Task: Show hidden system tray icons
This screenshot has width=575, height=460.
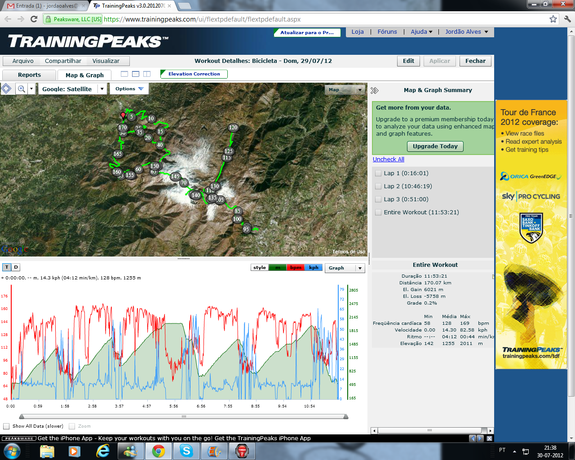Action: coord(514,451)
